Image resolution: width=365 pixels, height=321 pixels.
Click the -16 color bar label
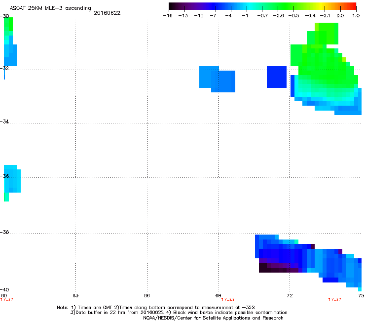pos(168,16)
